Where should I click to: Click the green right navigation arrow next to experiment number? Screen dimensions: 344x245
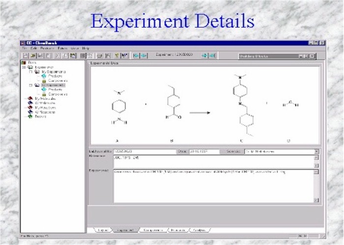[204, 56]
